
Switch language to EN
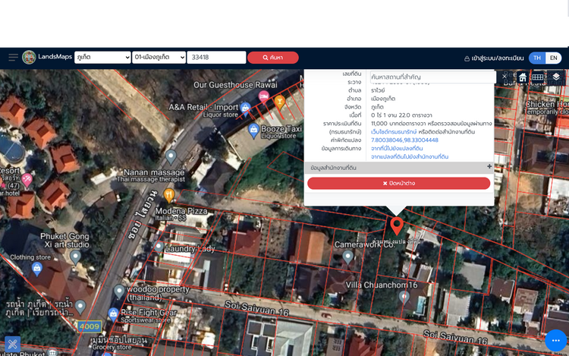[x=554, y=58]
